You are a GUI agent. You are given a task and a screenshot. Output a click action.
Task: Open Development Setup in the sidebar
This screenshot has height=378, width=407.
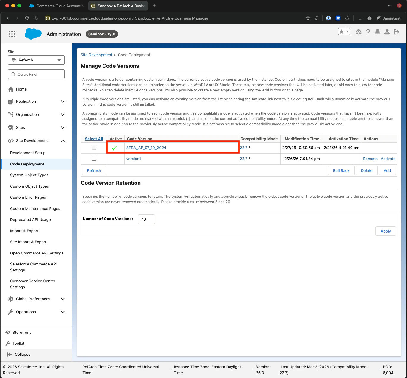tap(28, 153)
